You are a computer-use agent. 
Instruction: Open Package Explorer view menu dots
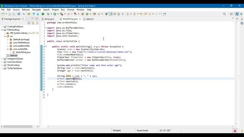coord(37,23)
